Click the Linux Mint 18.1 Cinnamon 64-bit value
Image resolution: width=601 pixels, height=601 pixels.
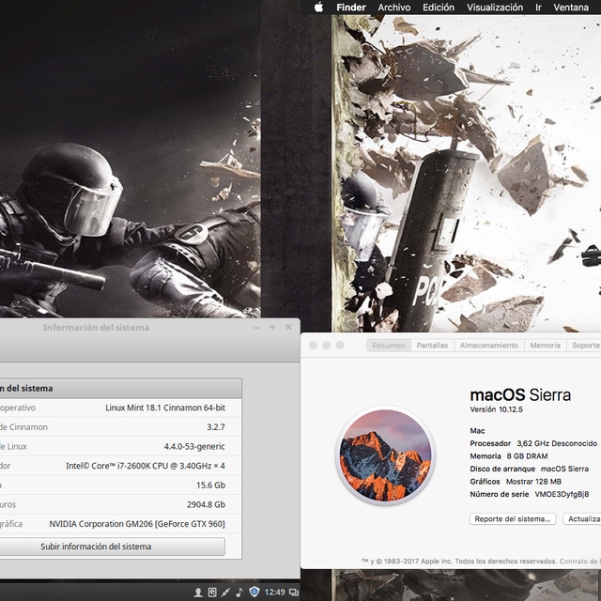click(165, 408)
